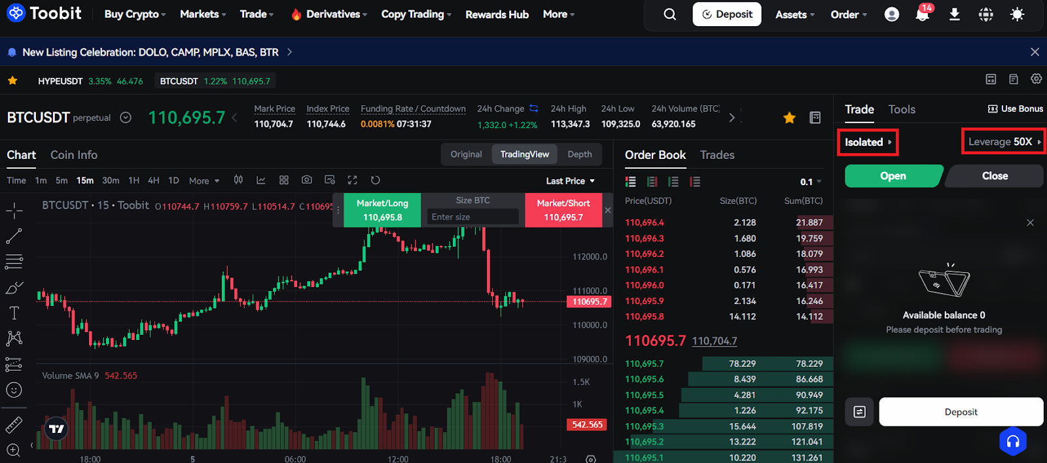Viewport: 1047px width, 463px height.
Task: Open the Last Price dropdown
Action: click(x=571, y=181)
